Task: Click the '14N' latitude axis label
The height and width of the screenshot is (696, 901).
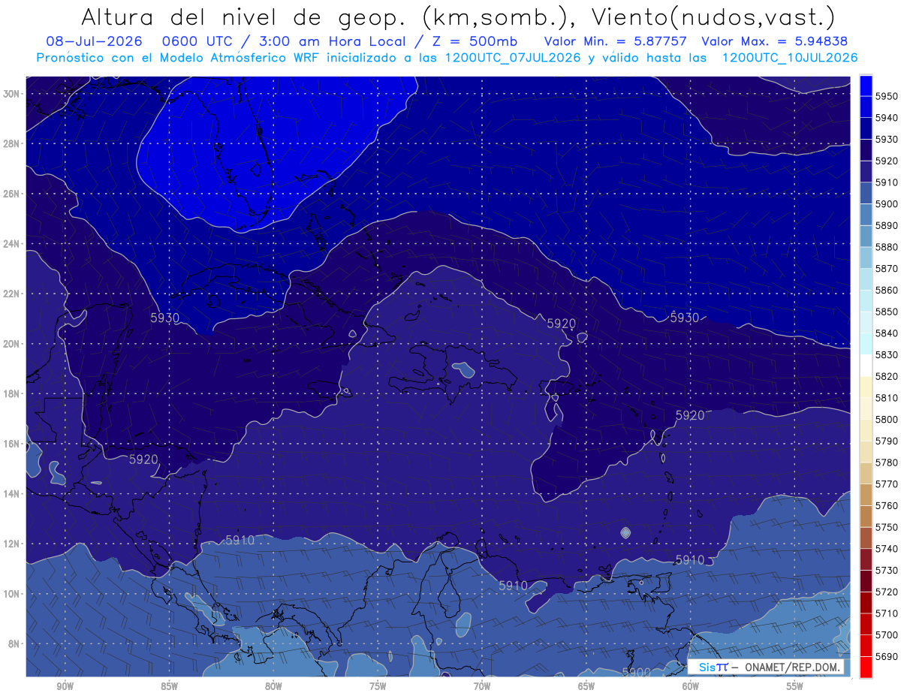Action: pyautogui.click(x=11, y=494)
